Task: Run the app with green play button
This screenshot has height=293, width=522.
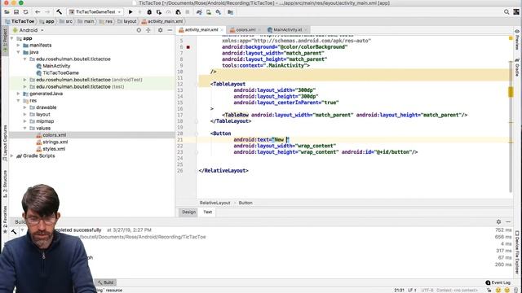Action: tap(130, 12)
